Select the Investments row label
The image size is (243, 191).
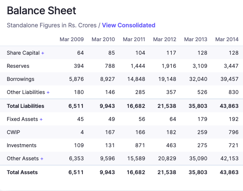[22, 145]
